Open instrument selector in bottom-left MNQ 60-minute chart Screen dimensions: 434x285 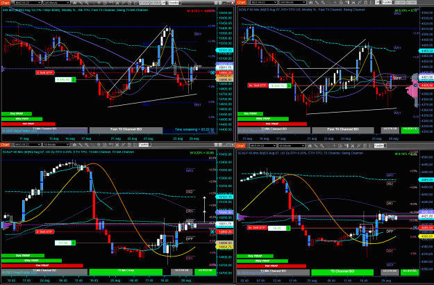click(27, 145)
